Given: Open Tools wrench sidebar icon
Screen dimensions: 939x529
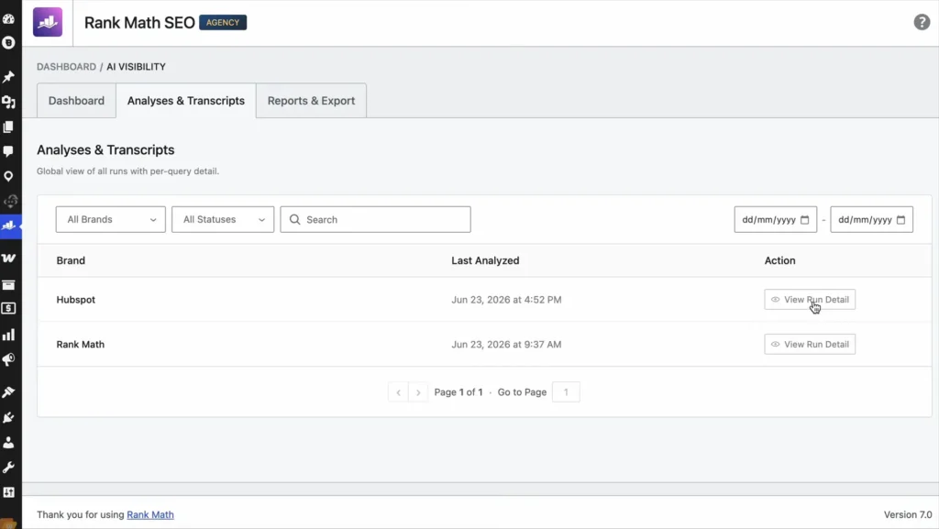Looking at the screenshot, I should 8,468.
